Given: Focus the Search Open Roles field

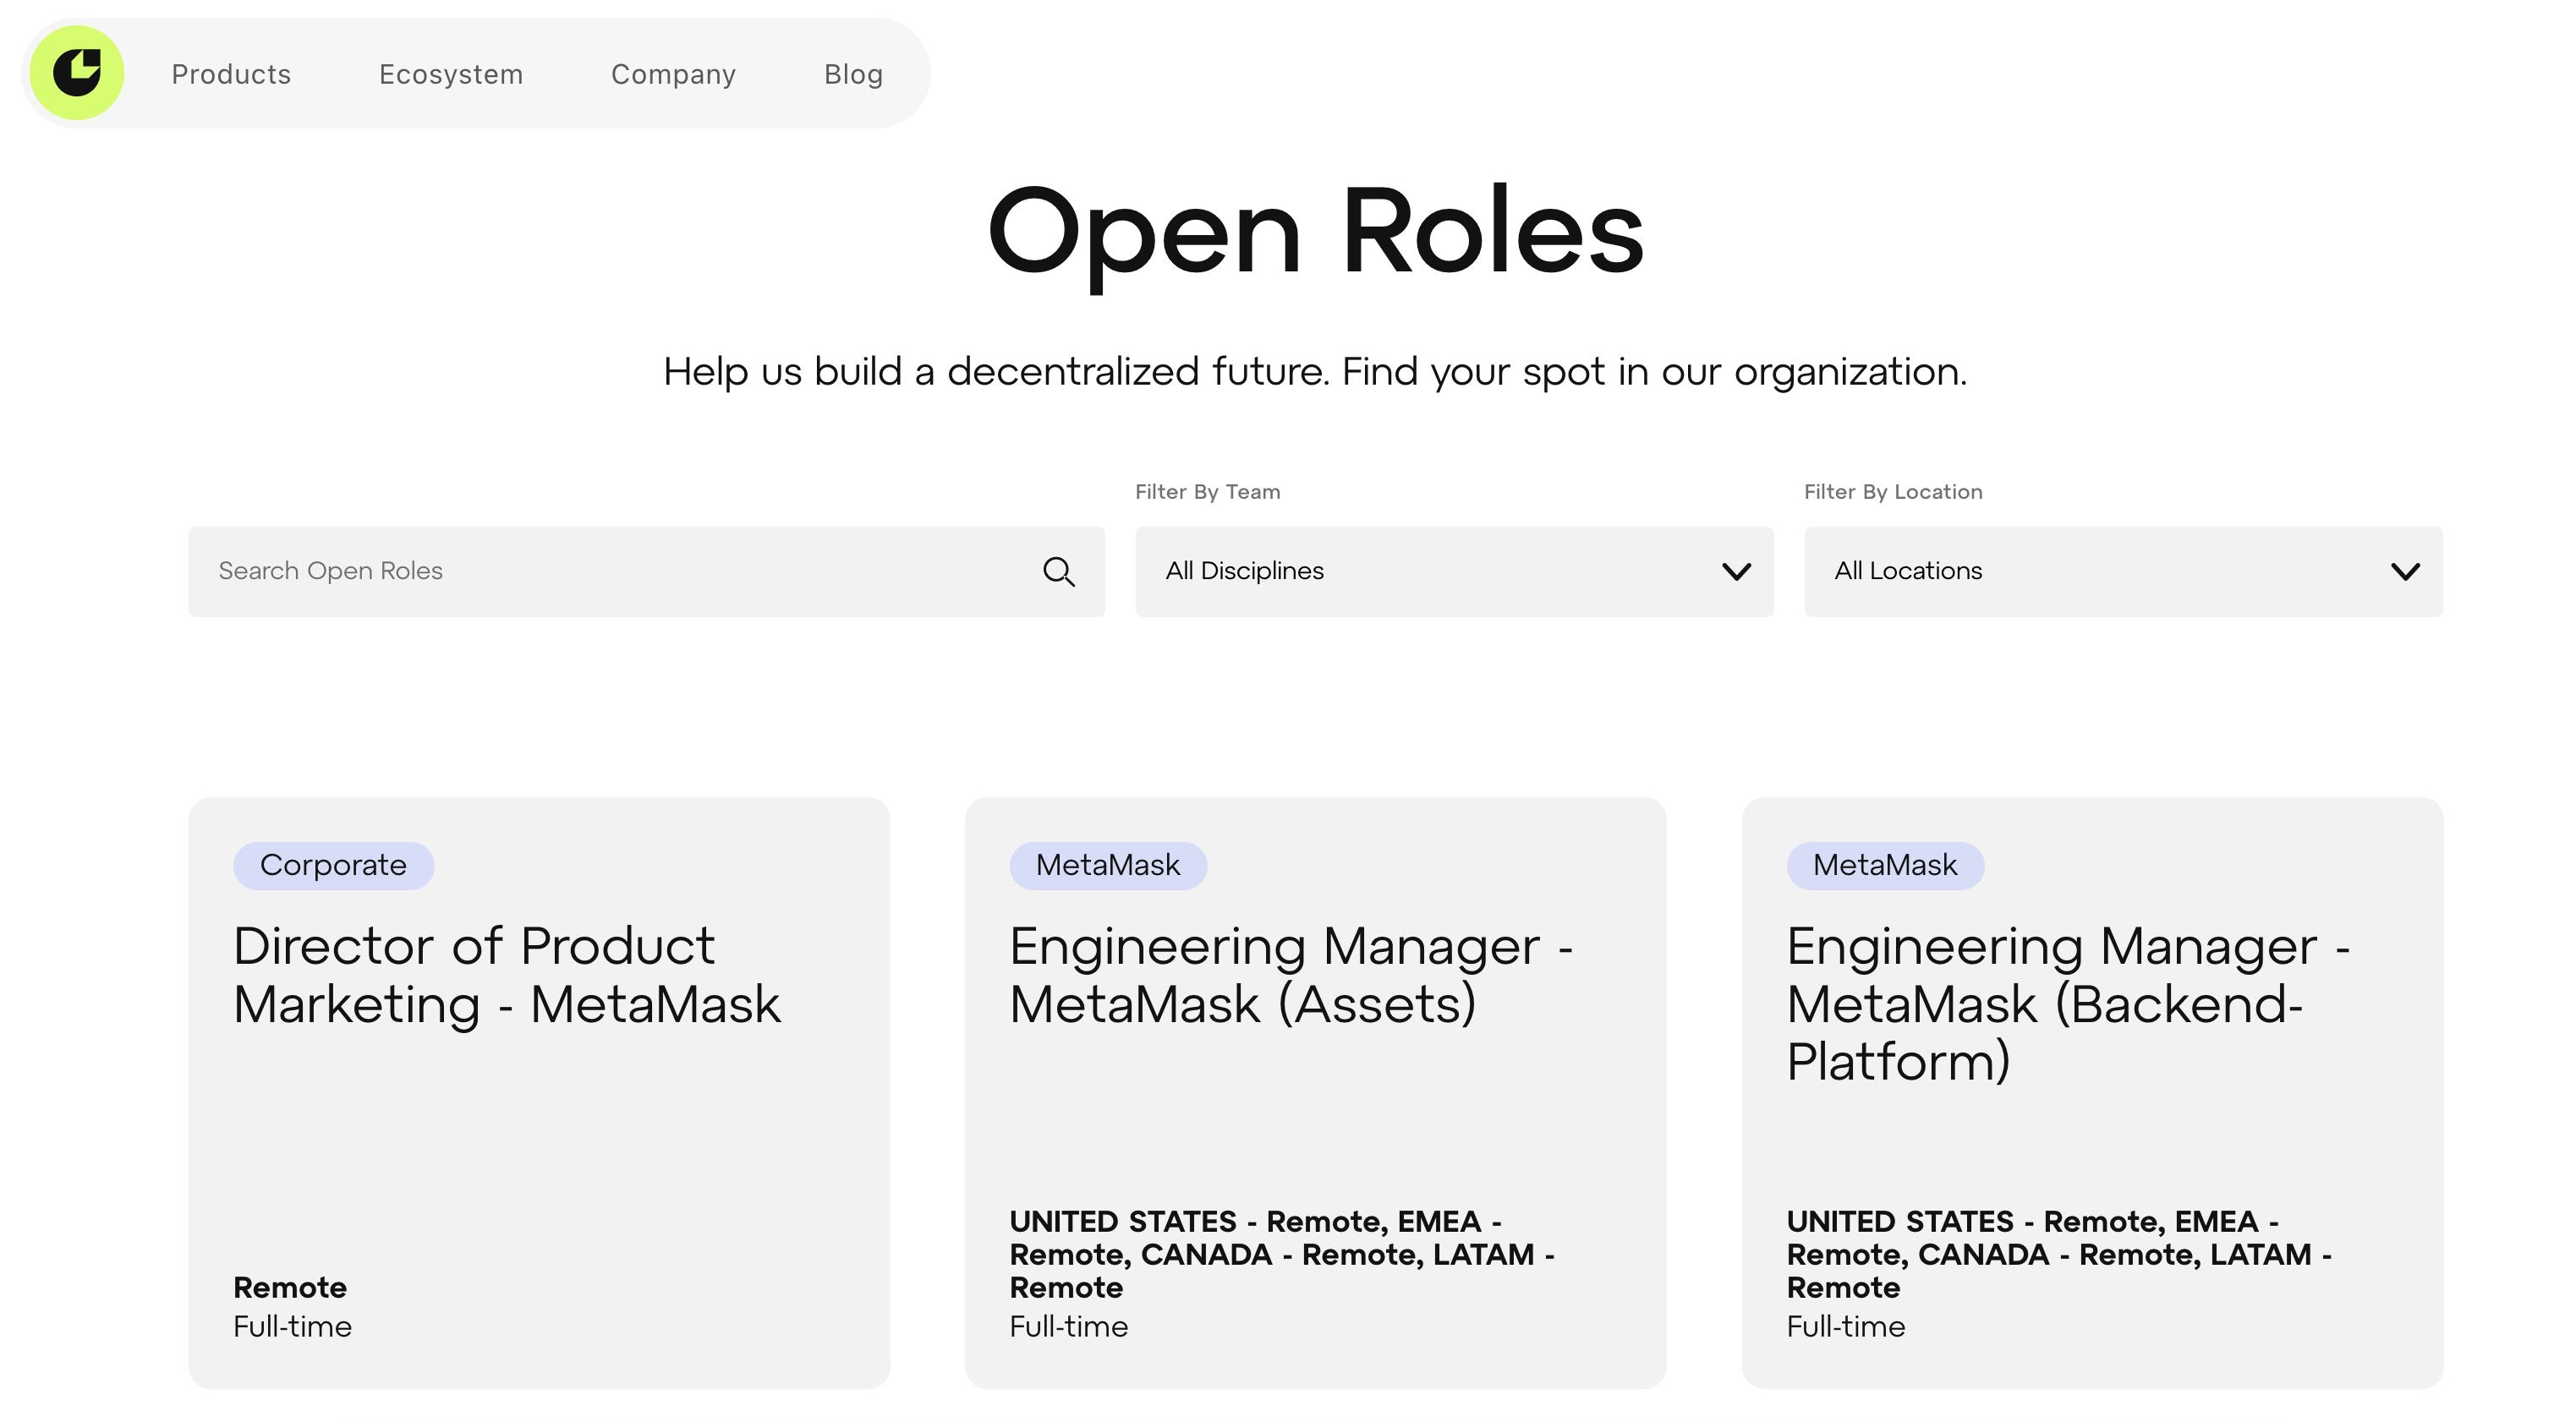Looking at the screenshot, I should (610, 571).
